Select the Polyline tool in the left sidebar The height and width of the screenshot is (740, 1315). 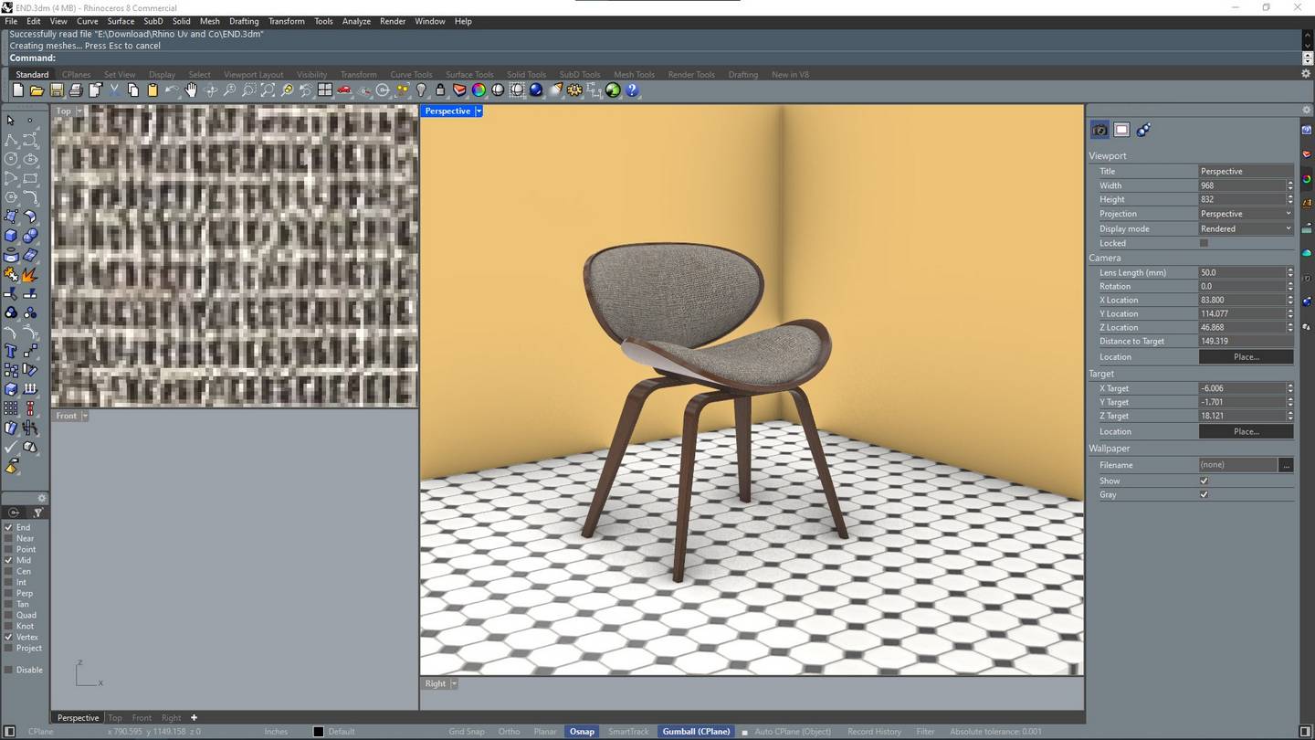tap(10, 139)
